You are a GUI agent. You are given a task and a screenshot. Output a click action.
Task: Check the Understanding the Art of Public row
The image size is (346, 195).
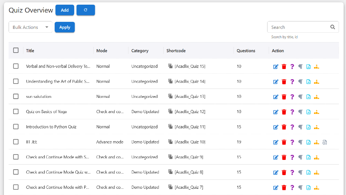16,81
